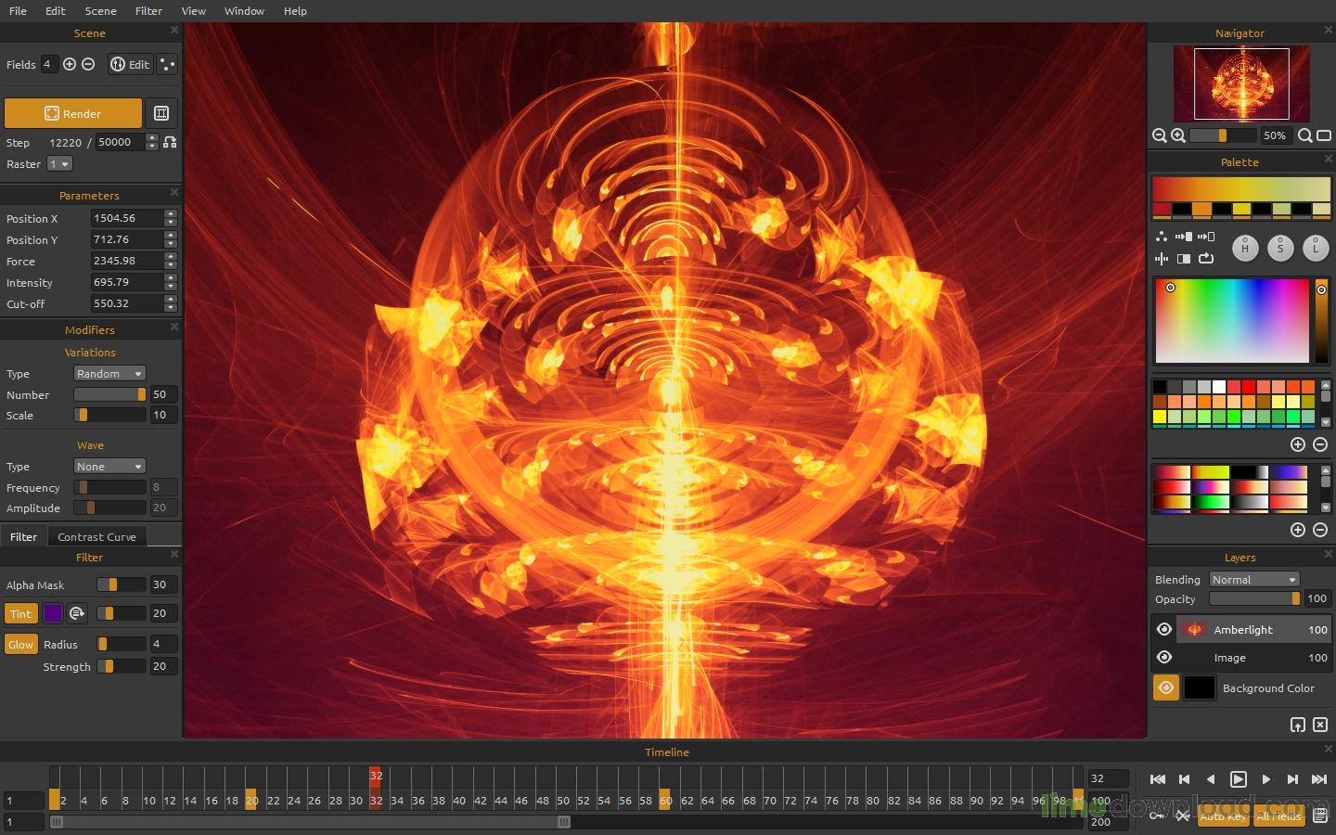Click the keyframe key icon in Timeline
Image resolution: width=1336 pixels, height=835 pixels.
tap(1158, 816)
